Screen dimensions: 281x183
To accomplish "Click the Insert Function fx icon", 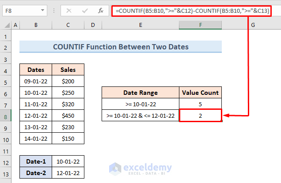I will [x=101, y=11].
